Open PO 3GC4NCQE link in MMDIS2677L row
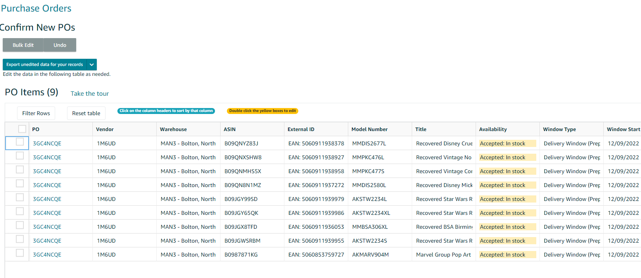Image resolution: width=641 pixels, height=278 pixels. coord(47,143)
